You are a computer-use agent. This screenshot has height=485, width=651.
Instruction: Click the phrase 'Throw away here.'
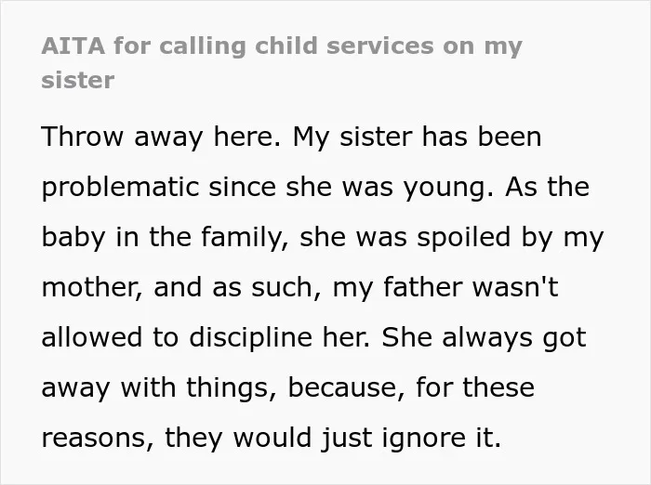coord(161,137)
